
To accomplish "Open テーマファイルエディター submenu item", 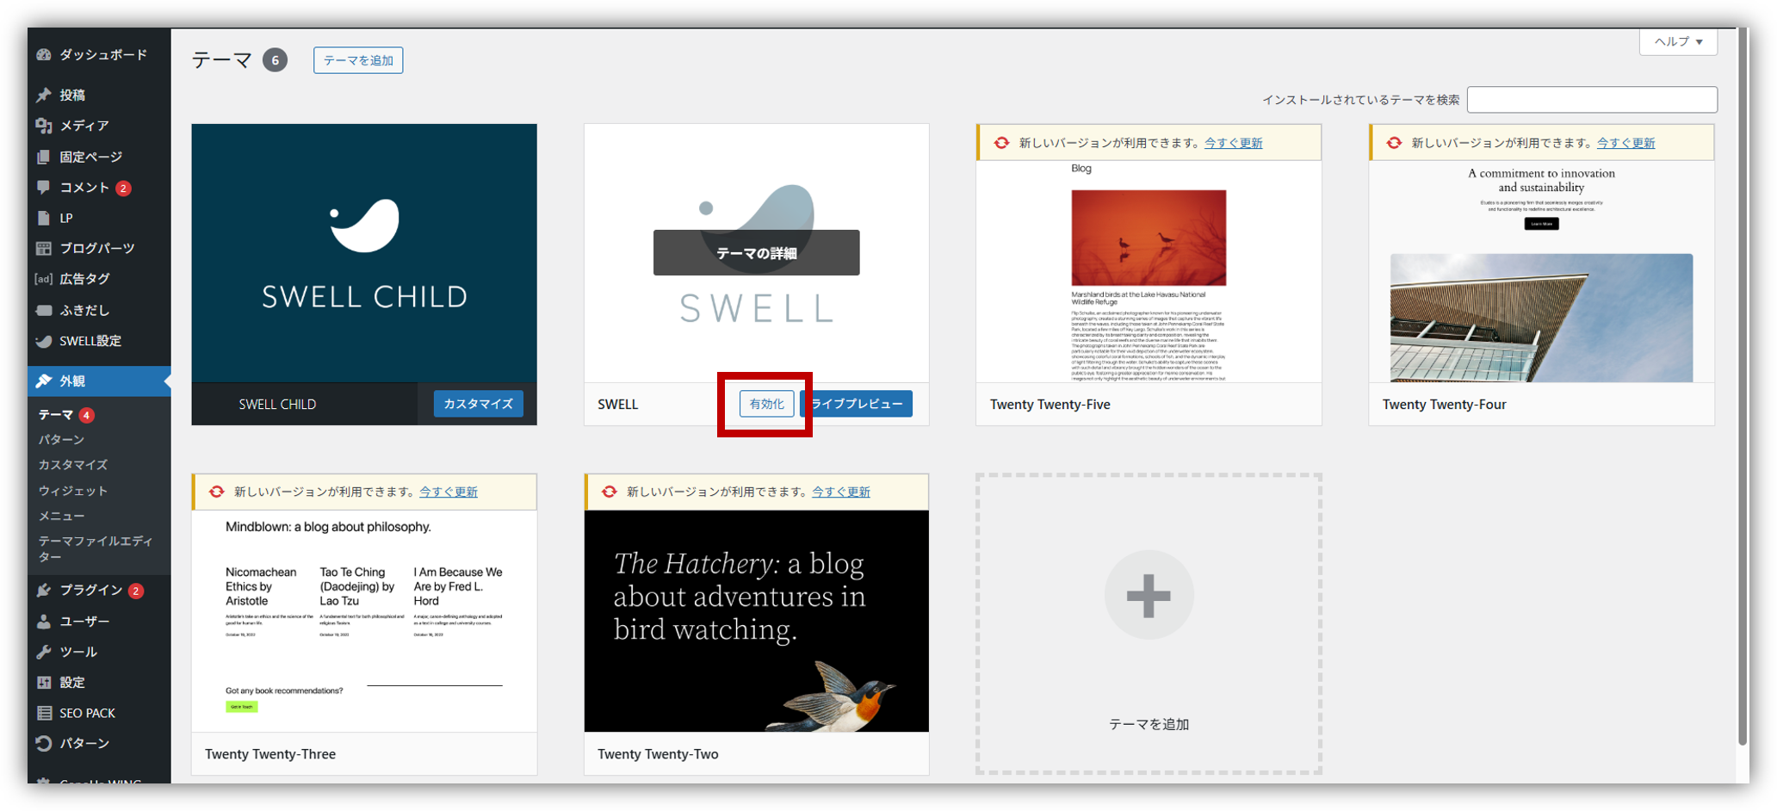I will coord(95,549).
